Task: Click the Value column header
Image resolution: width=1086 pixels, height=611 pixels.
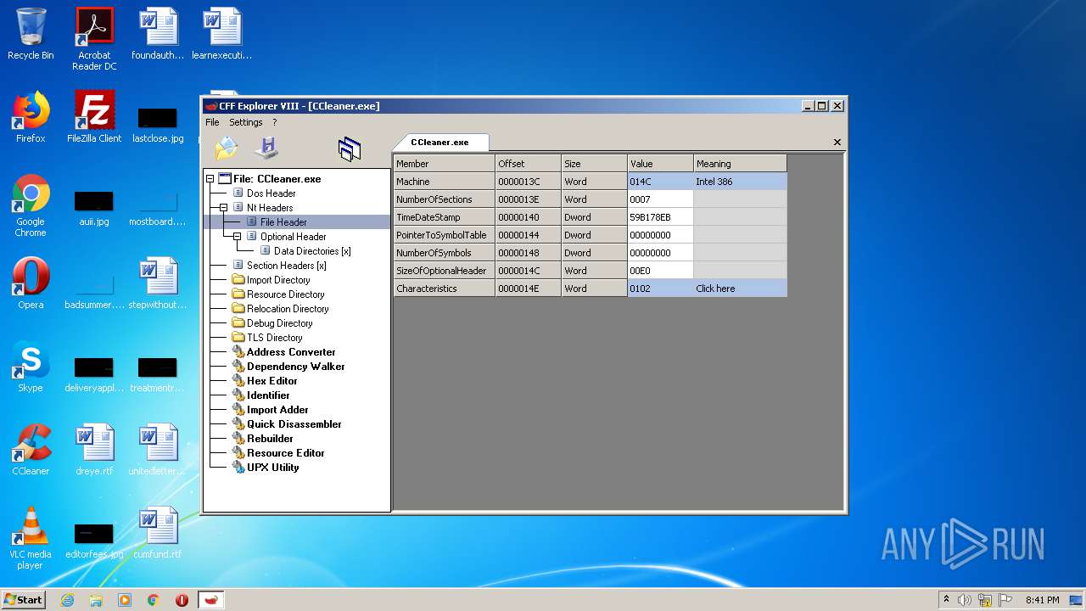Action: [660, 164]
